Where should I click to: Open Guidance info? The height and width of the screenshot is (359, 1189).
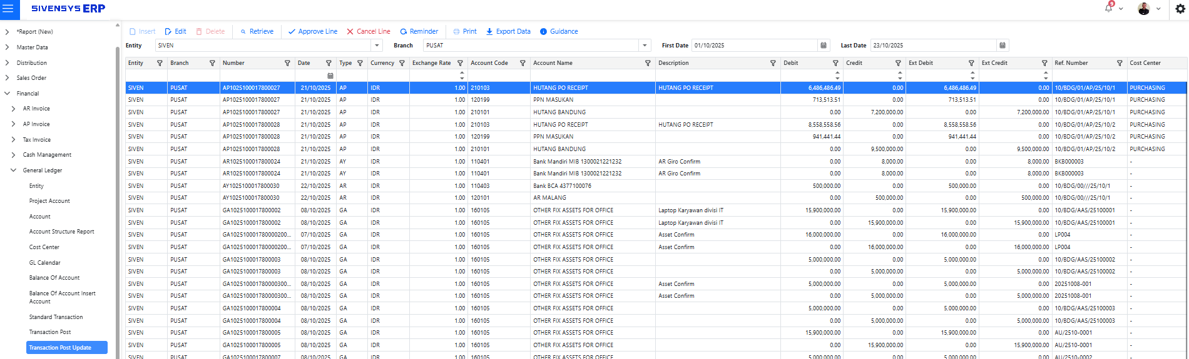pos(559,31)
